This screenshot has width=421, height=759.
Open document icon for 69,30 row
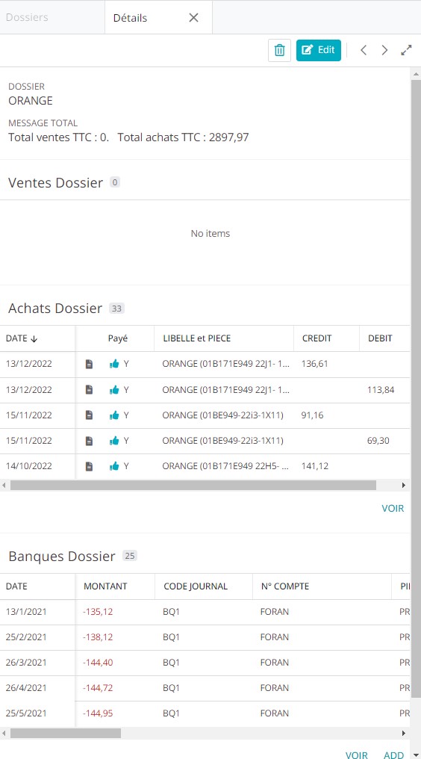coord(89,441)
